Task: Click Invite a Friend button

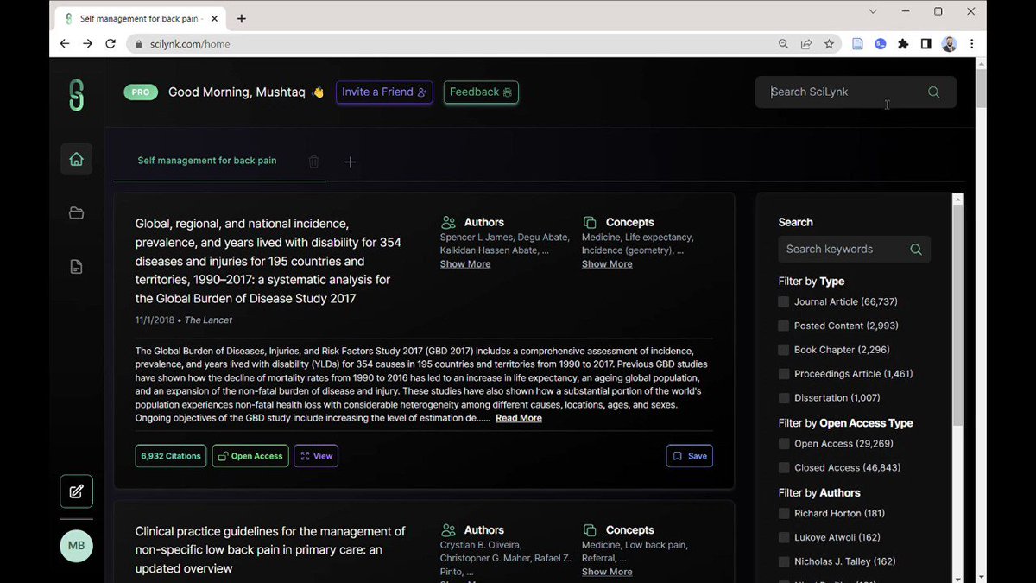Action: [x=384, y=92]
